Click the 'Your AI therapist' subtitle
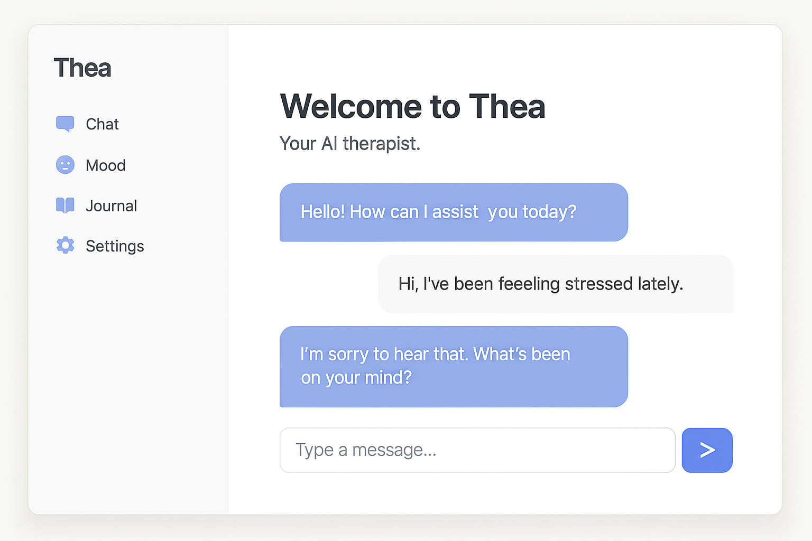Screen dimensions: 812x541 [350, 143]
